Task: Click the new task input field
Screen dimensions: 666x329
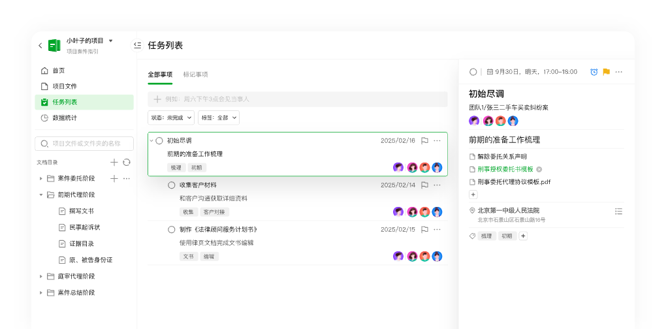Action: (297, 99)
